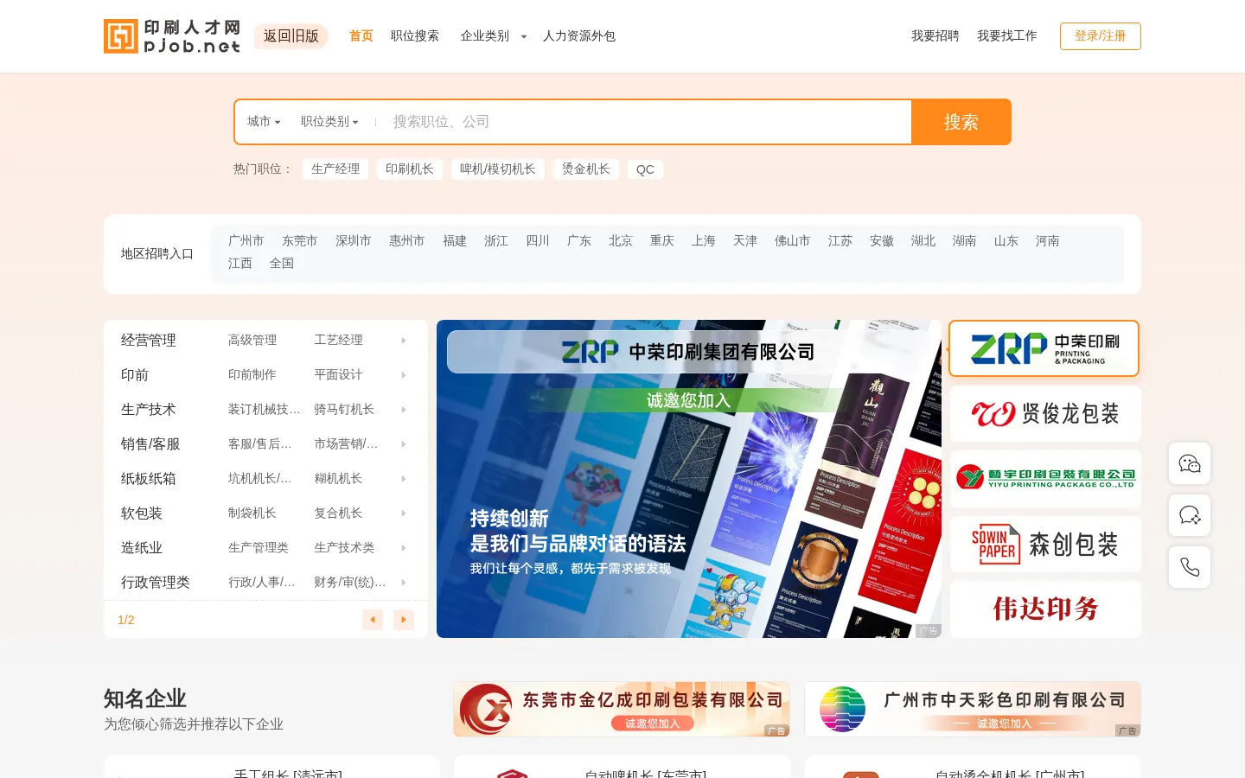Open 深圳市 regional recruitment link
Screen dimensions: 1245x778
tap(354, 241)
